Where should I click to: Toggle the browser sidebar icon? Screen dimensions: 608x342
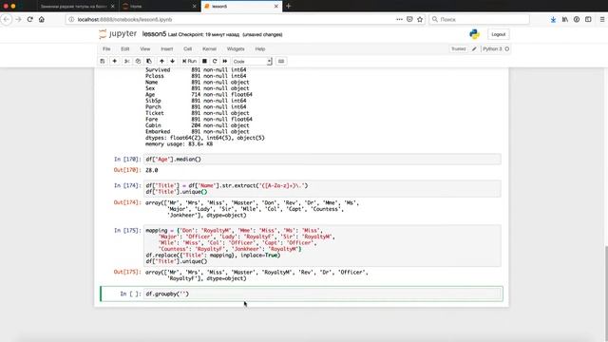(588, 19)
